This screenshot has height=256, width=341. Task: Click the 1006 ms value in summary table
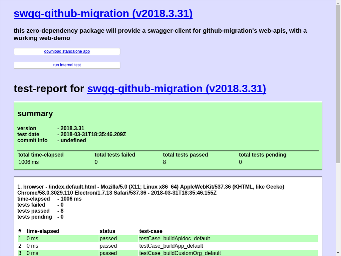coord(29,162)
